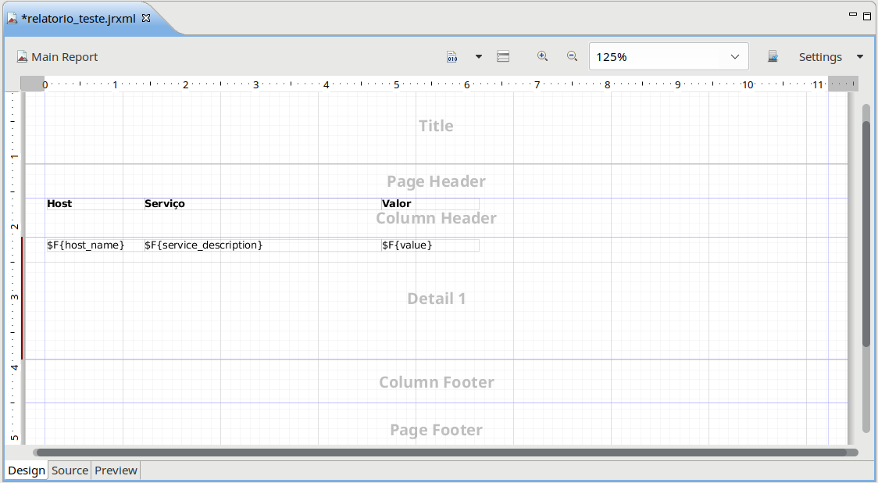This screenshot has height=483, width=878.
Task: Expand the Settings dropdown arrow
Action: point(860,57)
